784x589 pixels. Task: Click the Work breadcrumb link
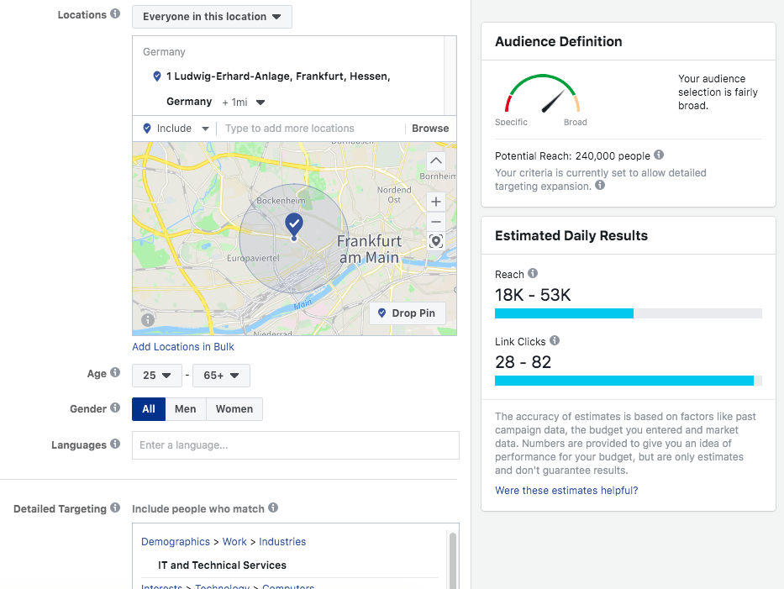click(234, 541)
